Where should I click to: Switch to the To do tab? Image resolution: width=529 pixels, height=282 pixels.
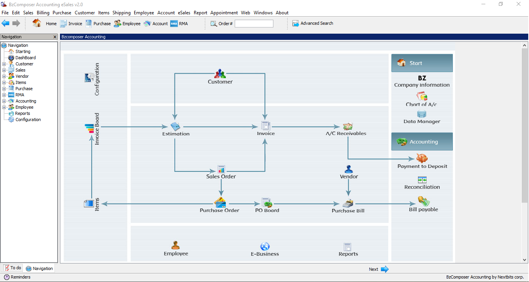pyautogui.click(x=13, y=268)
